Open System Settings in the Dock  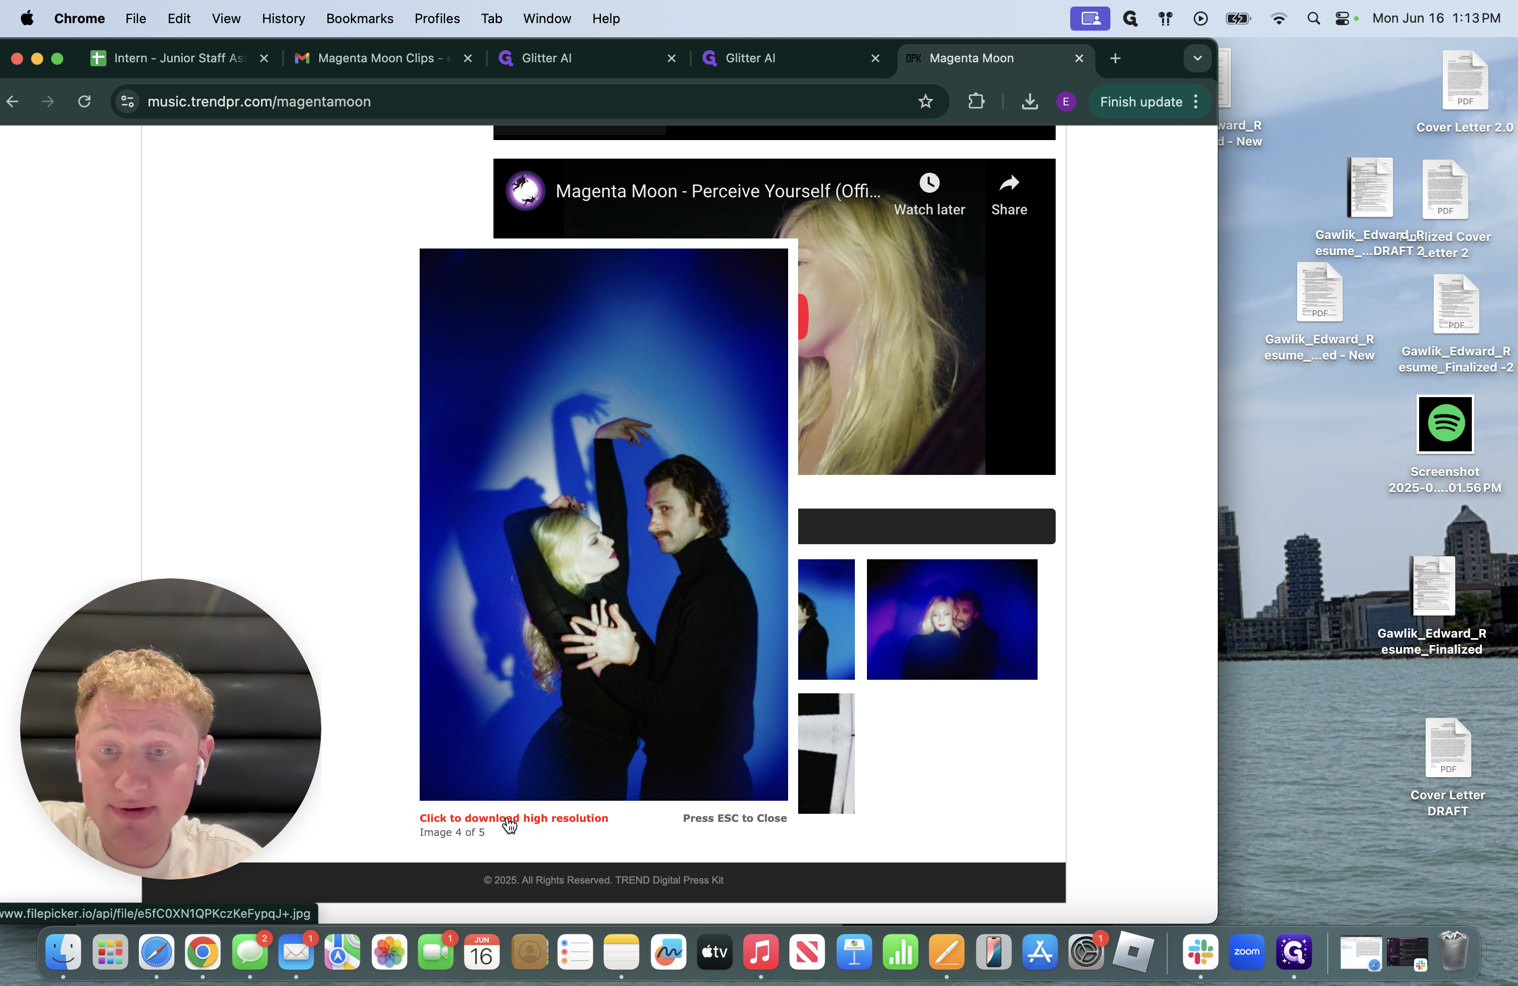[x=1086, y=952]
